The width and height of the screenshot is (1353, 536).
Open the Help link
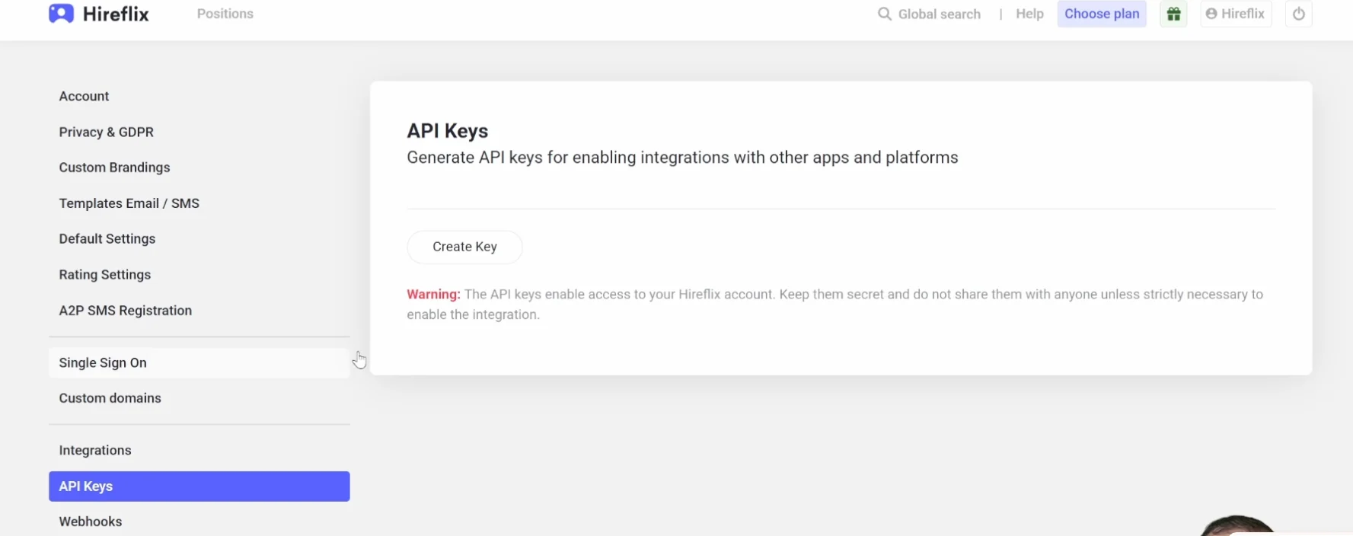[x=1029, y=14]
